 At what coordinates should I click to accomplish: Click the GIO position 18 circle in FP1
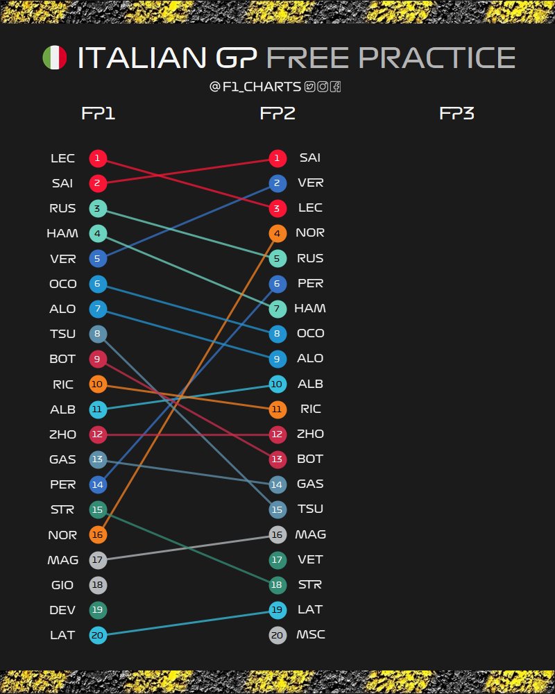(98, 584)
